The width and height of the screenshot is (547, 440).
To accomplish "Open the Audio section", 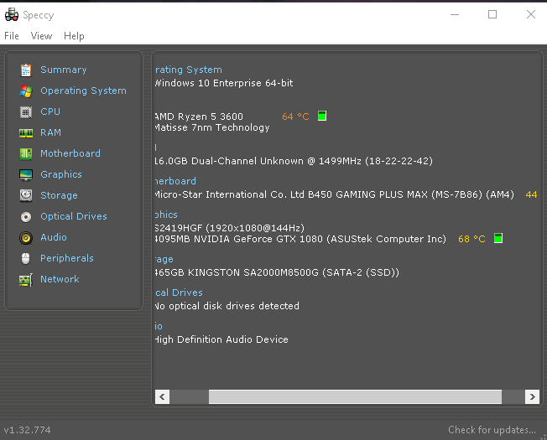I will [54, 237].
